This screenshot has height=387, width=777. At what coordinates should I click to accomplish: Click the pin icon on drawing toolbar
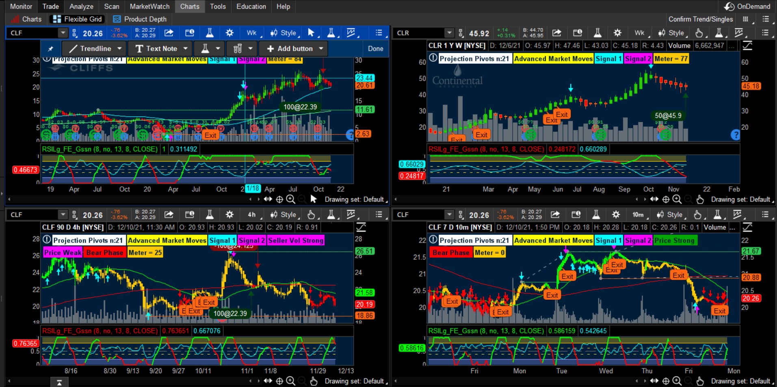(51, 49)
